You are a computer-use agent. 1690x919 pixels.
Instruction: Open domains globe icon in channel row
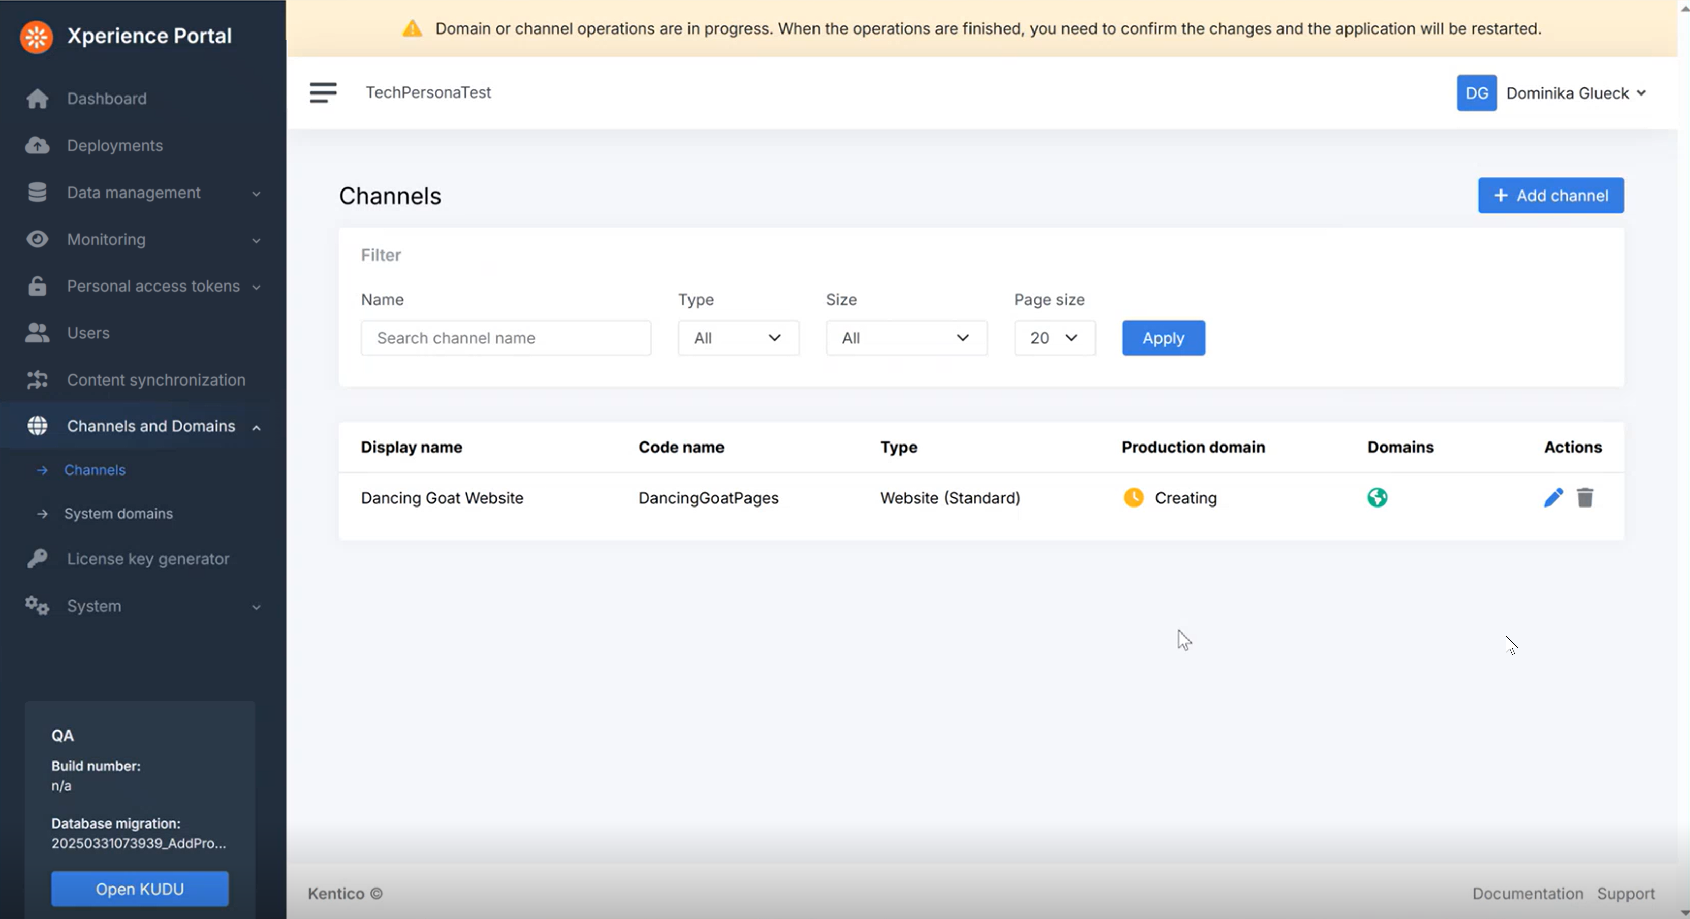tap(1377, 498)
